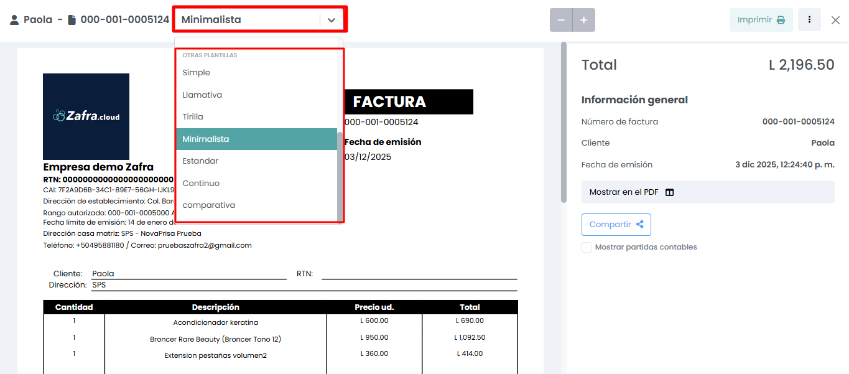Collapse the Minimalista template dropdown arrow
The width and height of the screenshot is (849, 374).
coord(332,20)
